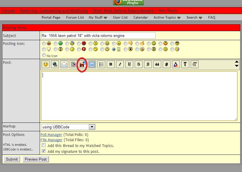
Task: Toggle bold formatting button
Action: [x=111, y=64]
